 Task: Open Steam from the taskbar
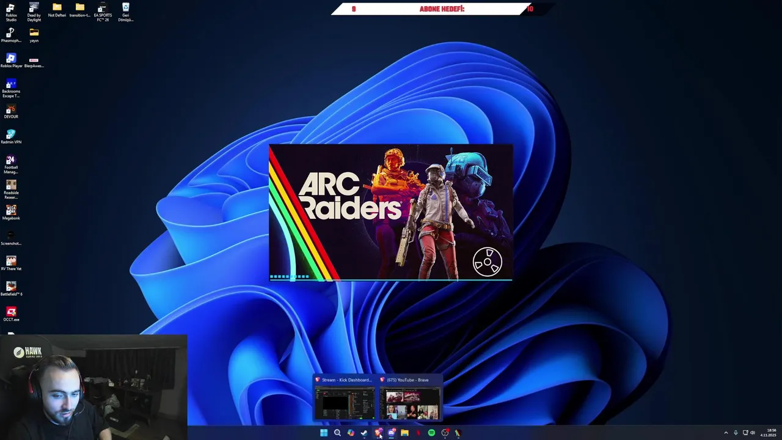coord(364,433)
